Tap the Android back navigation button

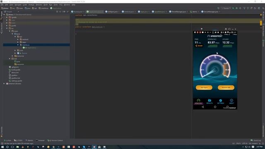tap(202, 107)
